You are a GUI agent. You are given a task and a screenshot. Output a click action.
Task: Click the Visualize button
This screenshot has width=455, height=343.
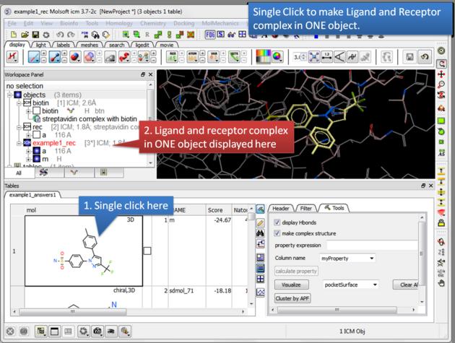(291, 285)
